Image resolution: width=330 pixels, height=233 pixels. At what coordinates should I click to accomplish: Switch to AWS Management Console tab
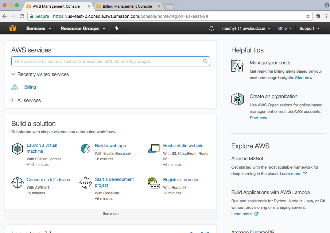pyautogui.click(x=56, y=6)
